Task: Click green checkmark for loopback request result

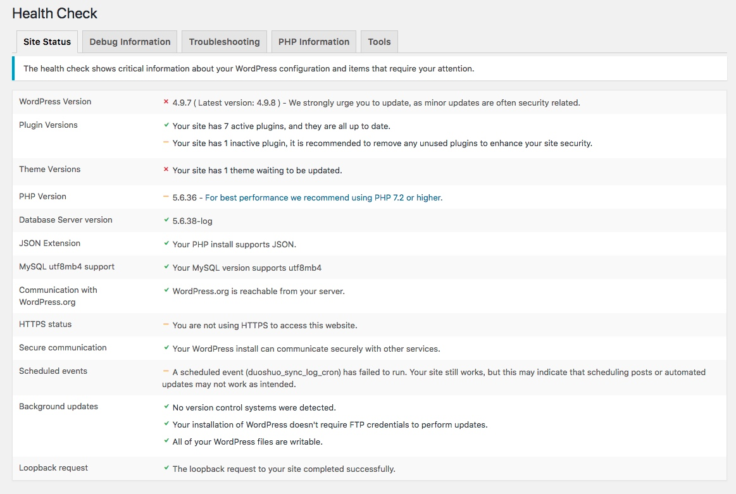Action: pos(166,469)
